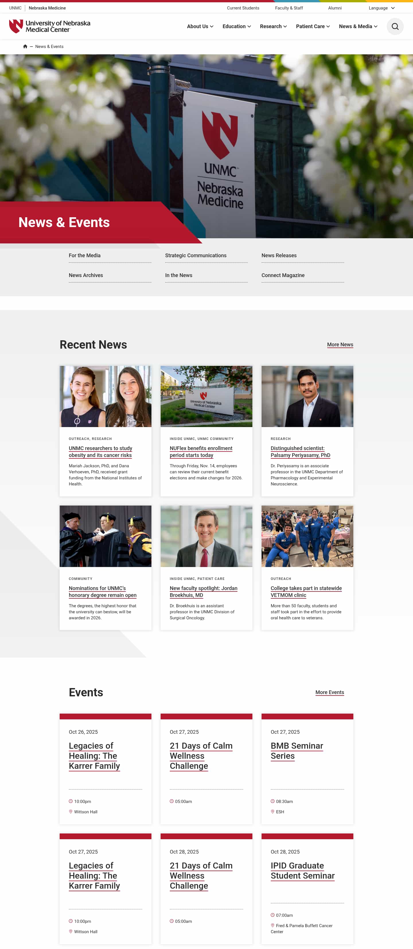This screenshot has width=413, height=949.
Task: Click Wittson Hall pin on Oct 26 card
Action: pos(71,812)
